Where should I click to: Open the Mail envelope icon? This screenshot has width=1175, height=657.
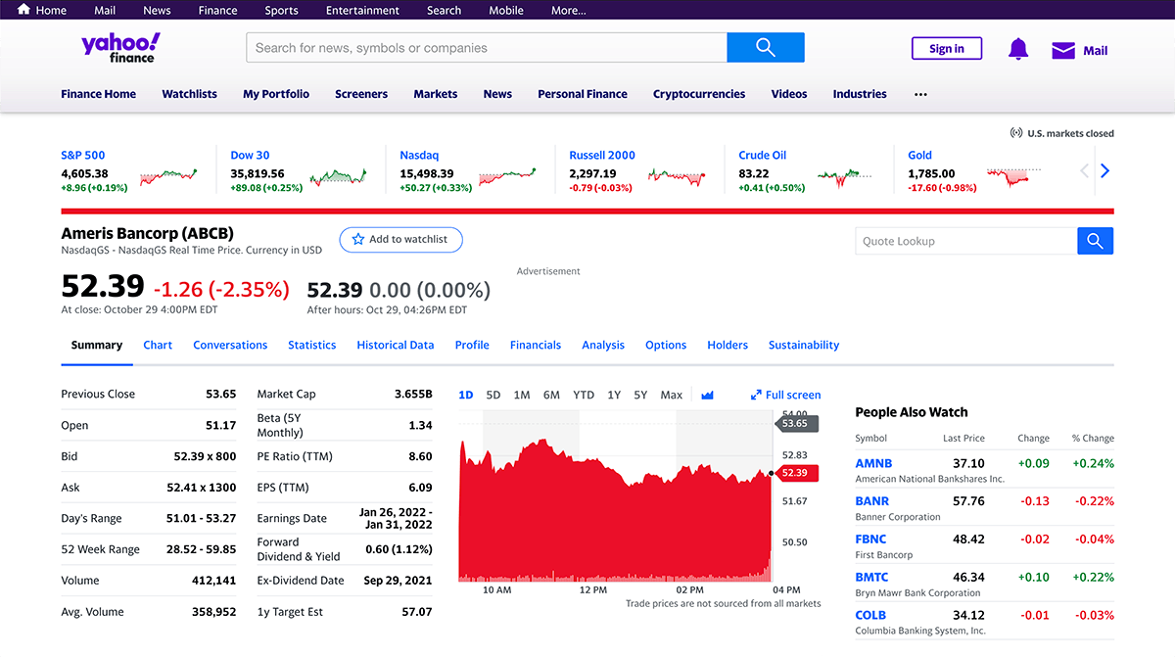coord(1062,50)
